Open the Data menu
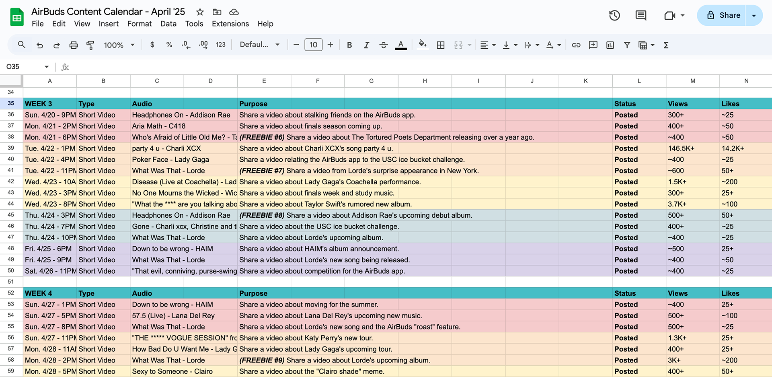 pyautogui.click(x=168, y=24)
